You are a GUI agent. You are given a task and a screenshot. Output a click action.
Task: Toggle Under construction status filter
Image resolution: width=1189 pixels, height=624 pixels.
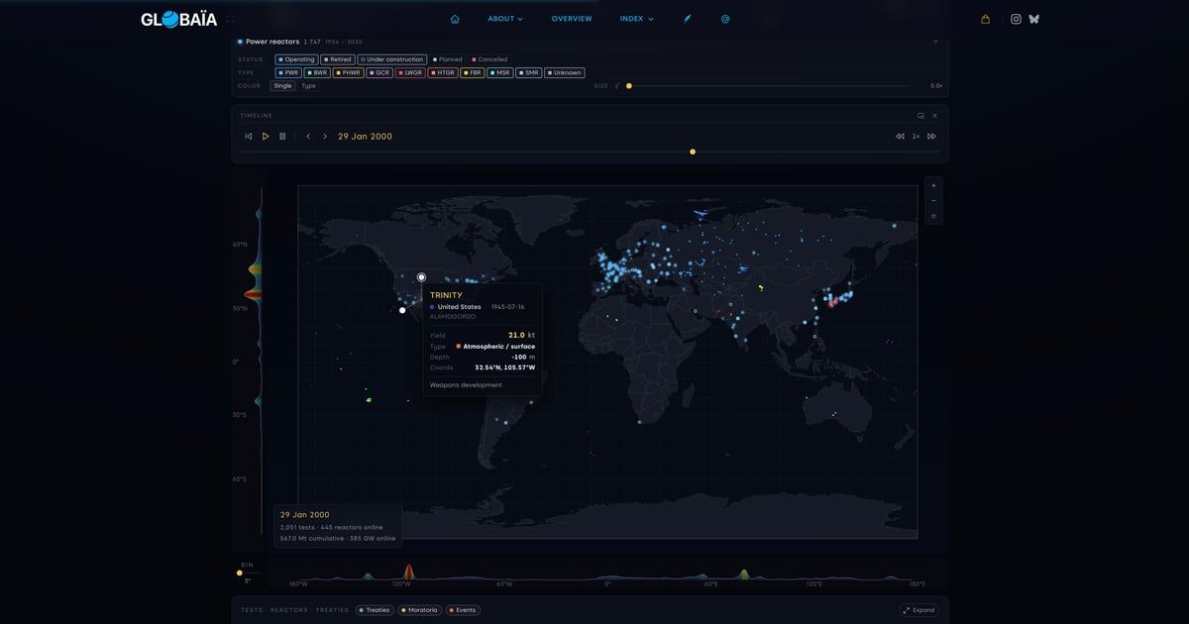point(392,59)
